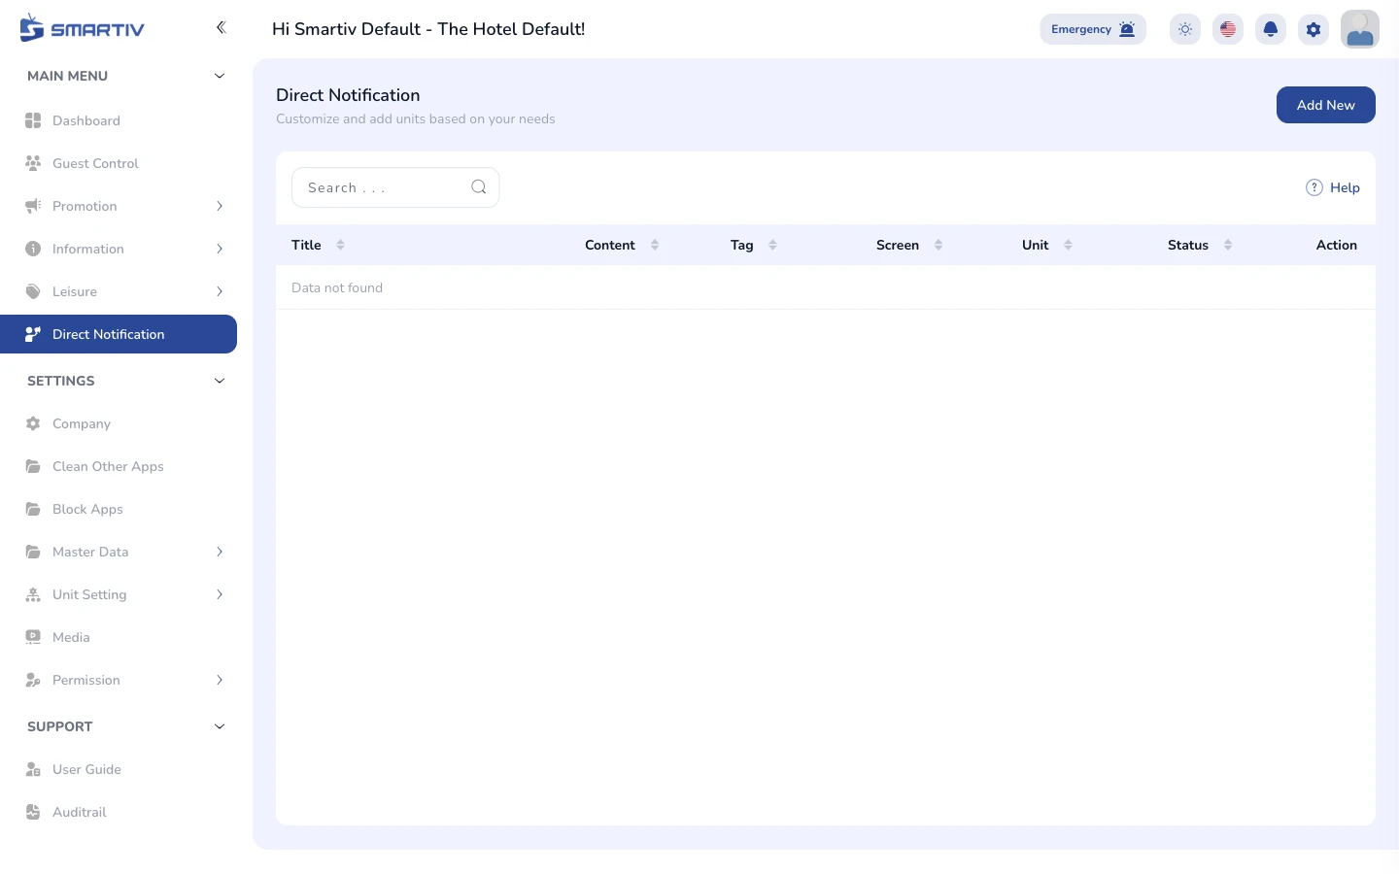Sort table by Tag column arrows
1399x874 pixels.
point(772,245)
